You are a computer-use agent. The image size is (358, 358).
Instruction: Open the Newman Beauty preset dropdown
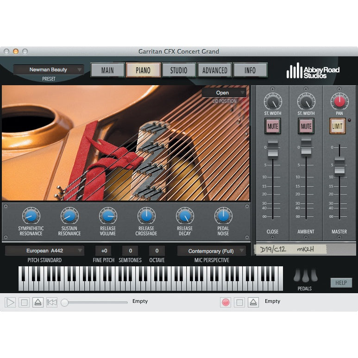pyautogui.click(x=49, y=69)
